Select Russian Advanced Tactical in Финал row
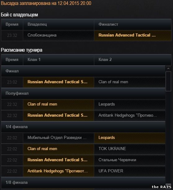 tap(59, 82)
